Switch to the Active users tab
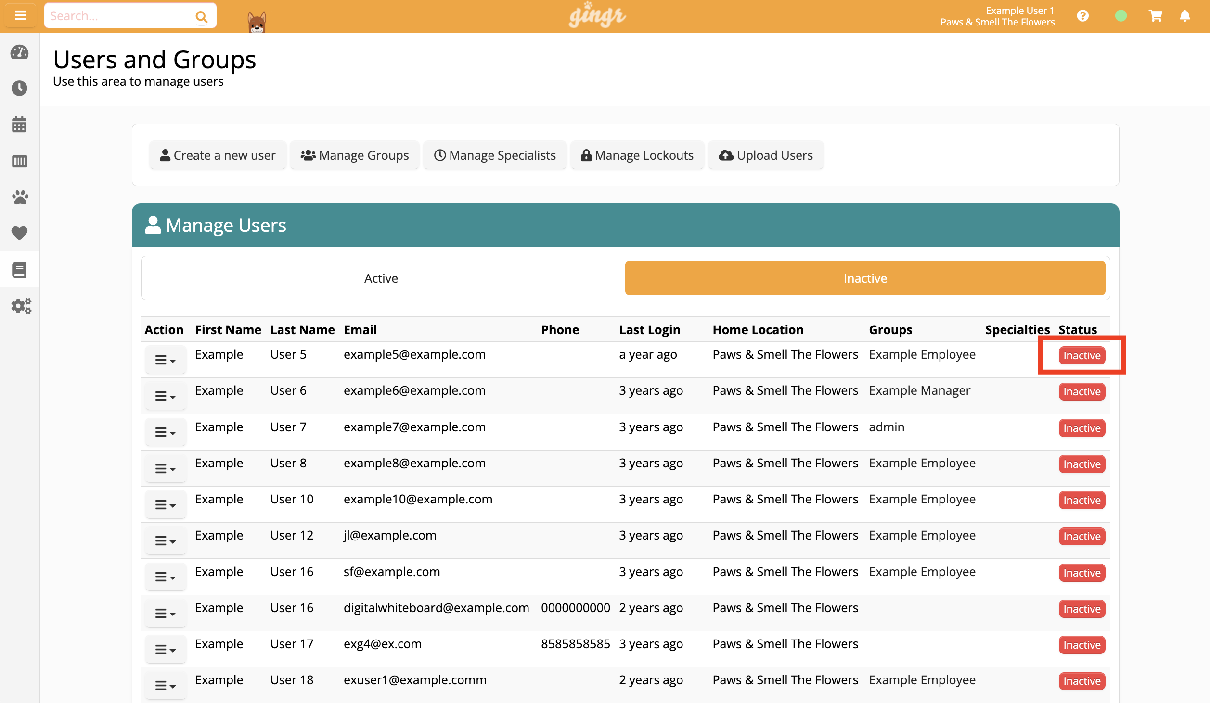 (x=381, y=278)
